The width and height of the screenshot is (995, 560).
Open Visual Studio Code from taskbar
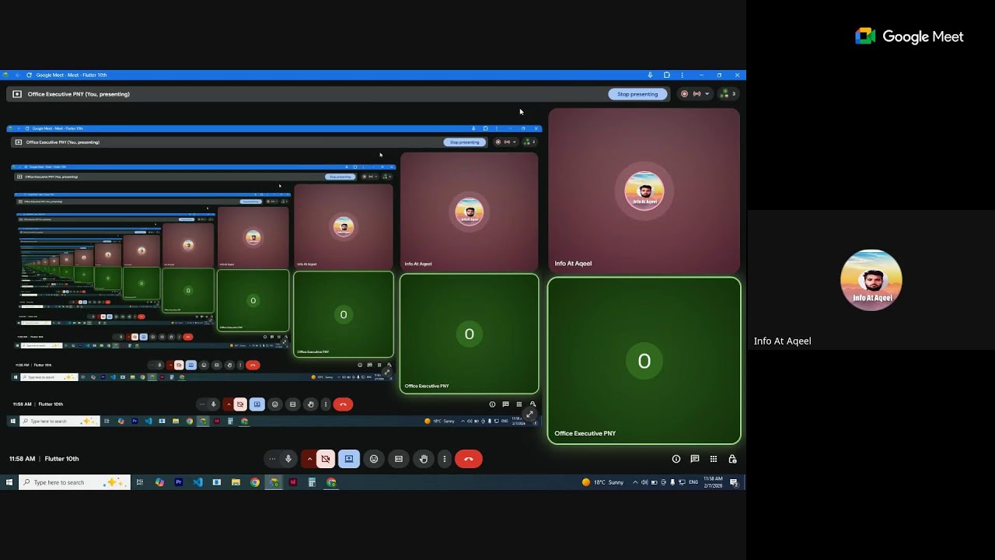pos(197,482)
